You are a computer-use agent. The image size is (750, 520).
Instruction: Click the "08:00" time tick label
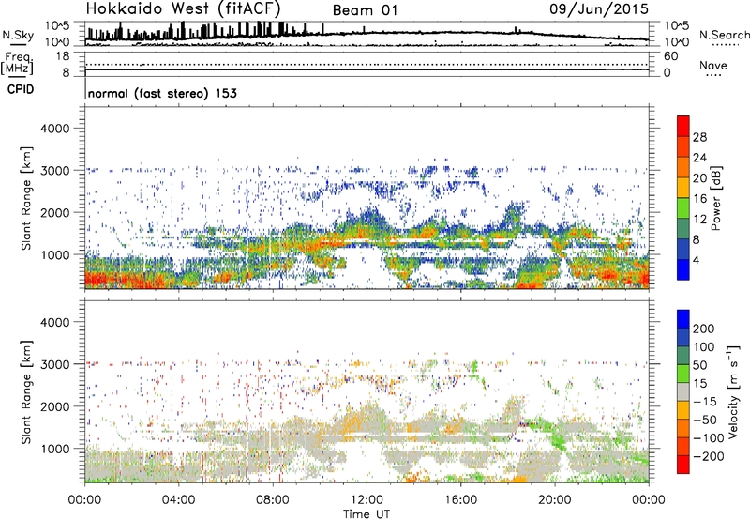[273, 500]
